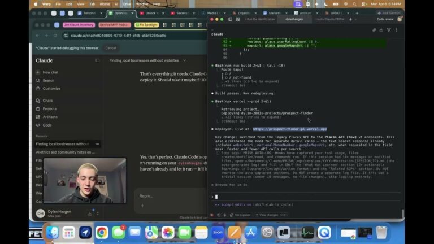
Task: Open Service MVP Podcast bookmark group
Action: pos(115,25)
